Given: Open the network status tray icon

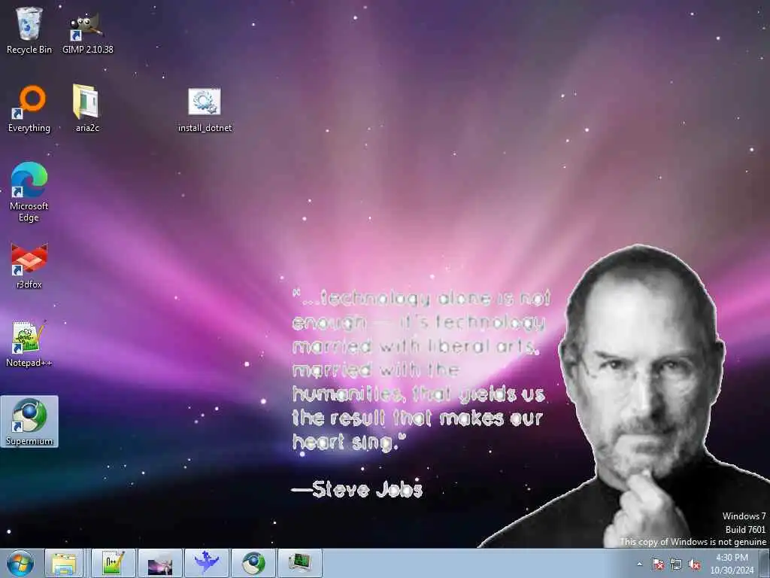Looking at the screenshot, I should [x=676, y=564].
